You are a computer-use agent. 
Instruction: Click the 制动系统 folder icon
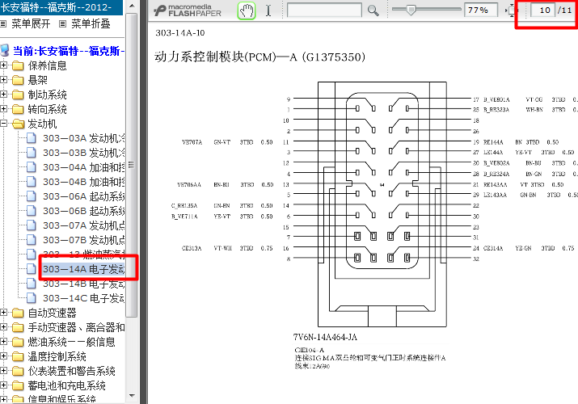[x=18, y=95]
